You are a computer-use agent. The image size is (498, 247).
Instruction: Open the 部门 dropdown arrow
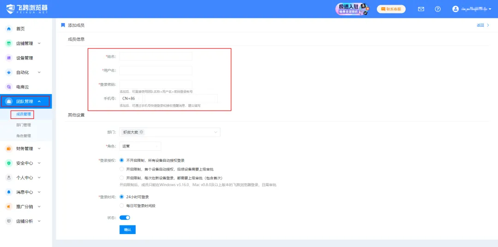pos(216,132)
